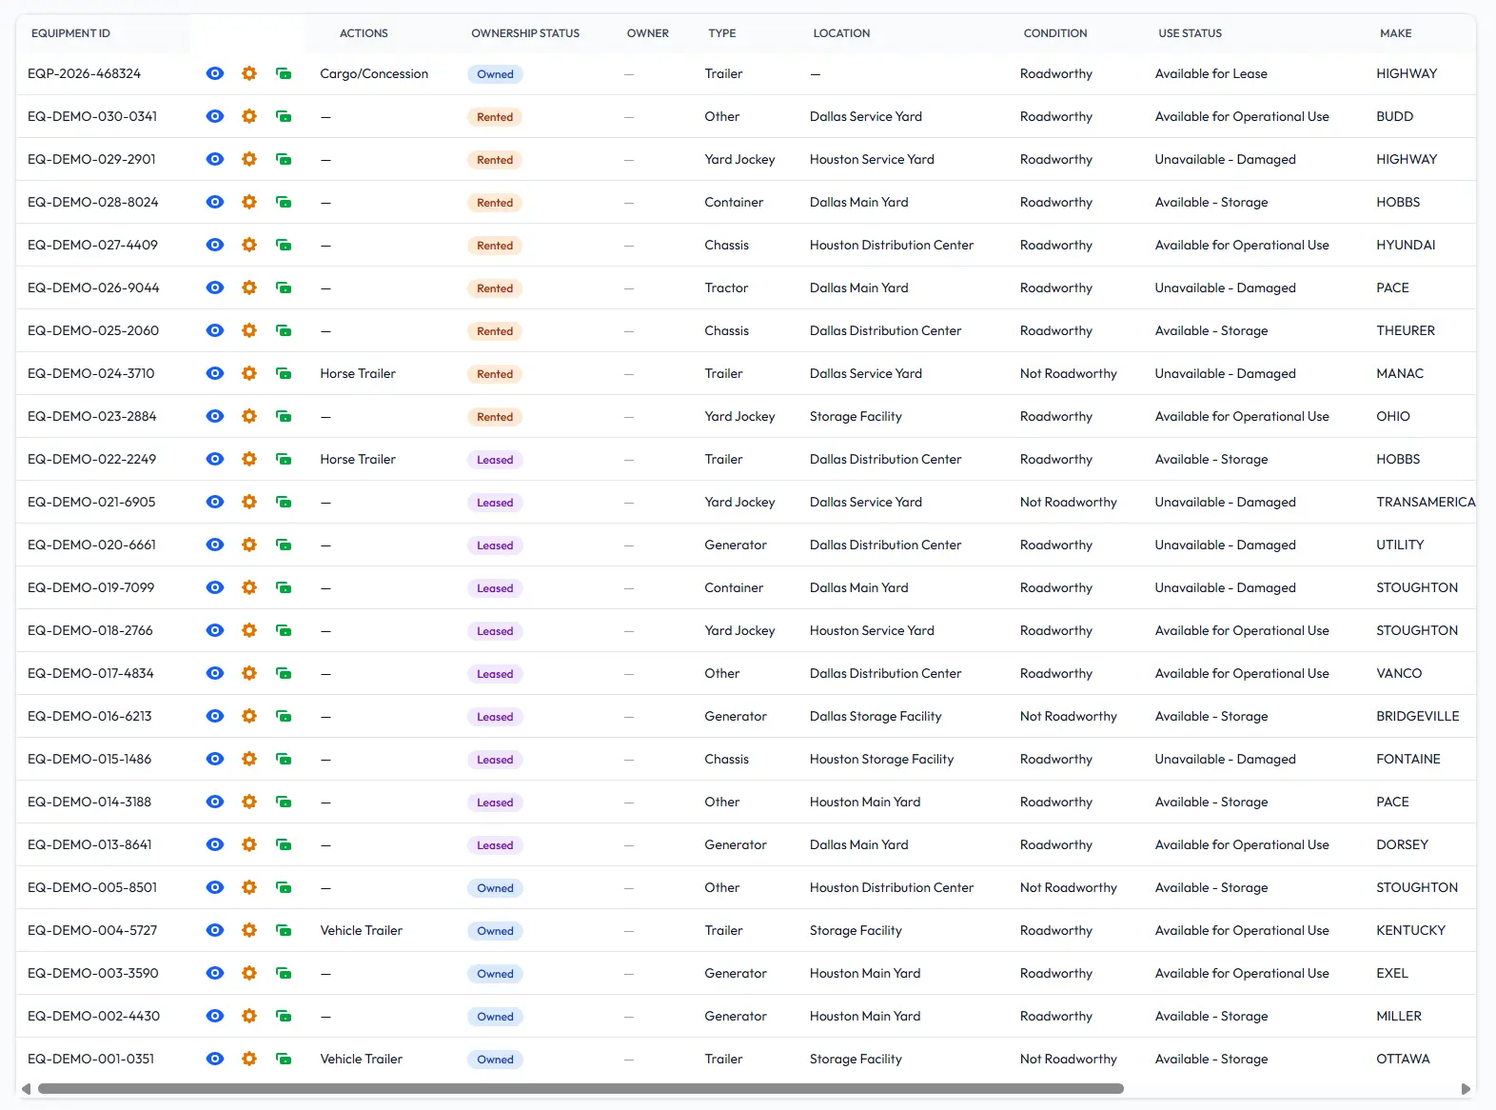
Task: Click the gear icon in the EQ-DEMO-022-2249 row
Action: (249, 459)
